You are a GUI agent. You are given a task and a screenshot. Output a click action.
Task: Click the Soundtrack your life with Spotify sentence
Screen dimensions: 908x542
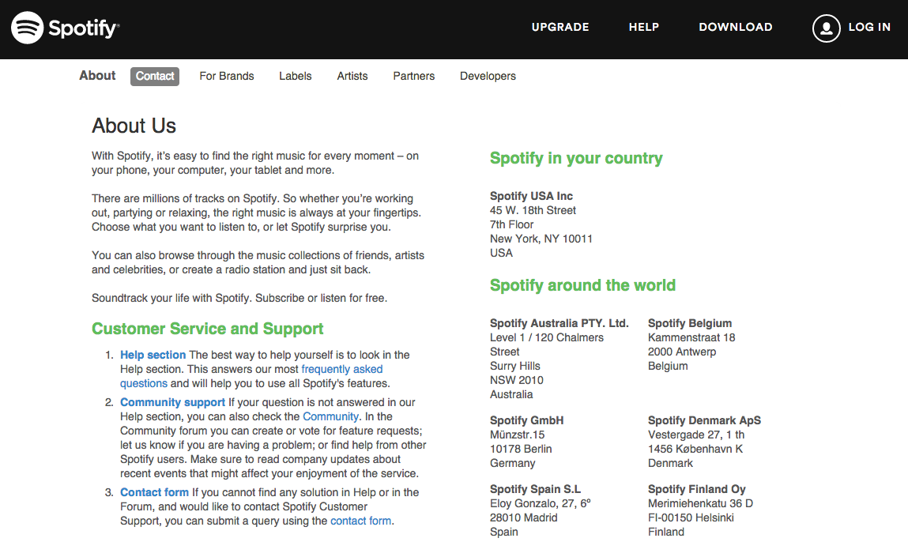click(x=172, y=298)
